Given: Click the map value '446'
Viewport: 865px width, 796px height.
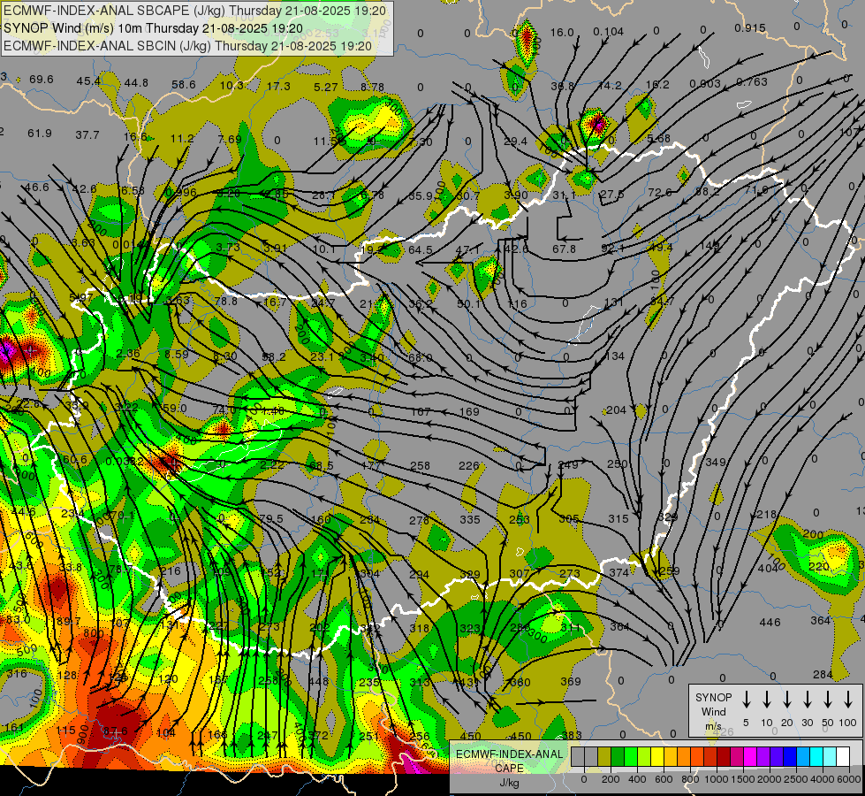Looking at the screenshot, I should 770,623.
